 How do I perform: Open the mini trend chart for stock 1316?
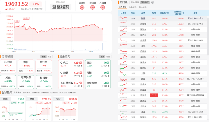[123, 73]
